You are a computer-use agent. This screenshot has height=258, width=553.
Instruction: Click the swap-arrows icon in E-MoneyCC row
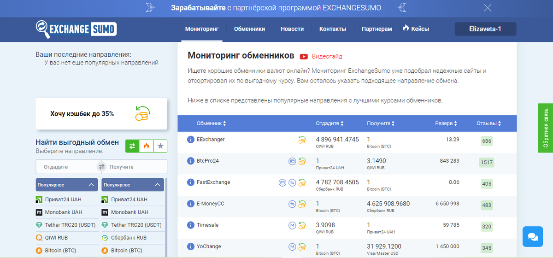click(292, 204)
